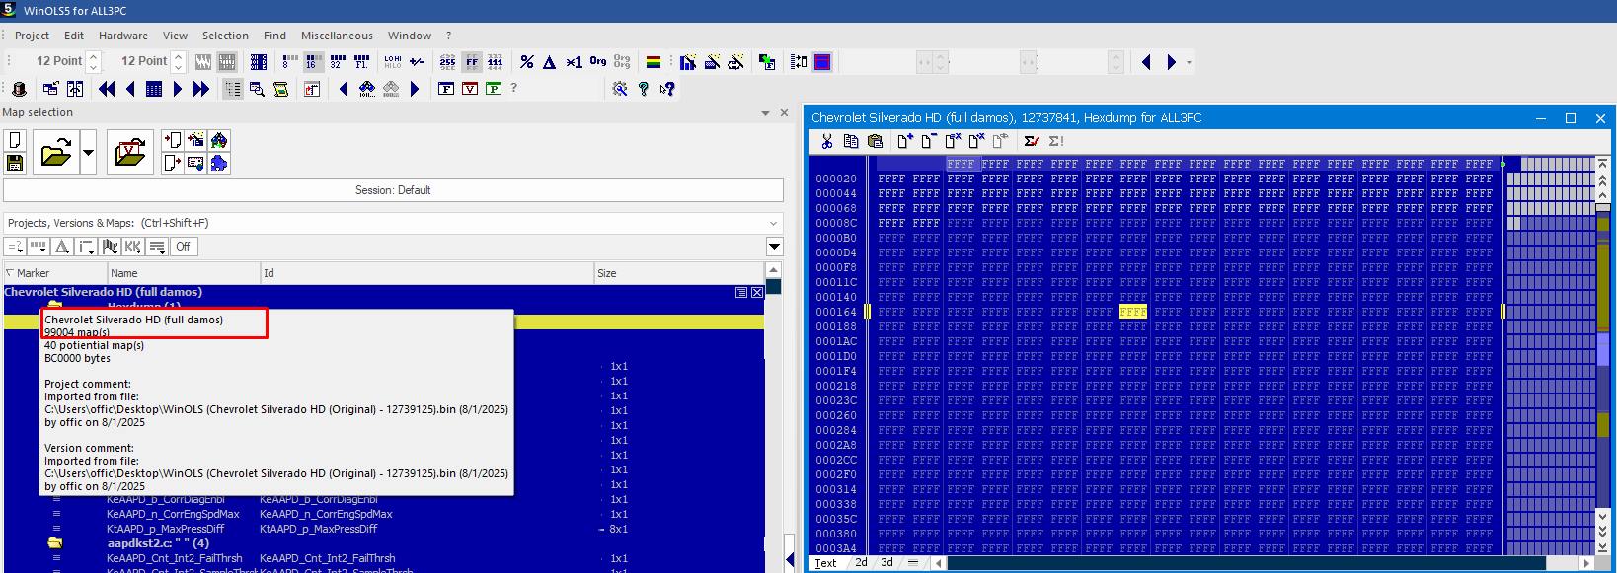1617x573 pixels.
Task: Save project floppy disk icon
Action: click(x=15, y=163)
